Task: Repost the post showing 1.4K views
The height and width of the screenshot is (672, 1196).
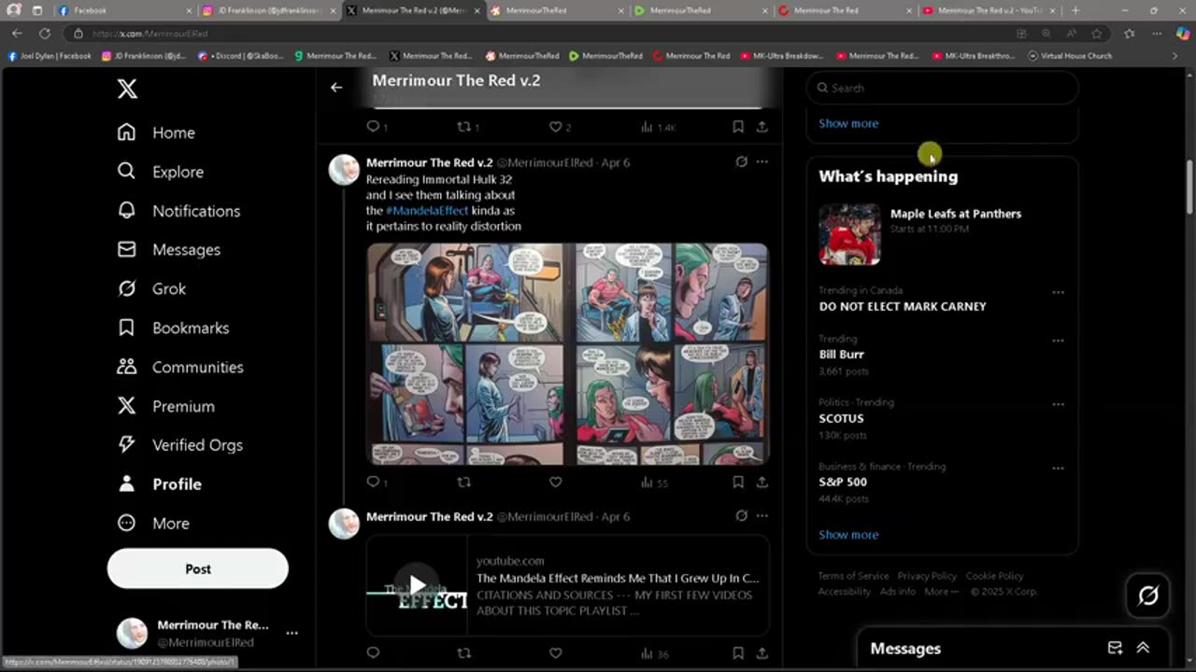Action: [467, 127]
